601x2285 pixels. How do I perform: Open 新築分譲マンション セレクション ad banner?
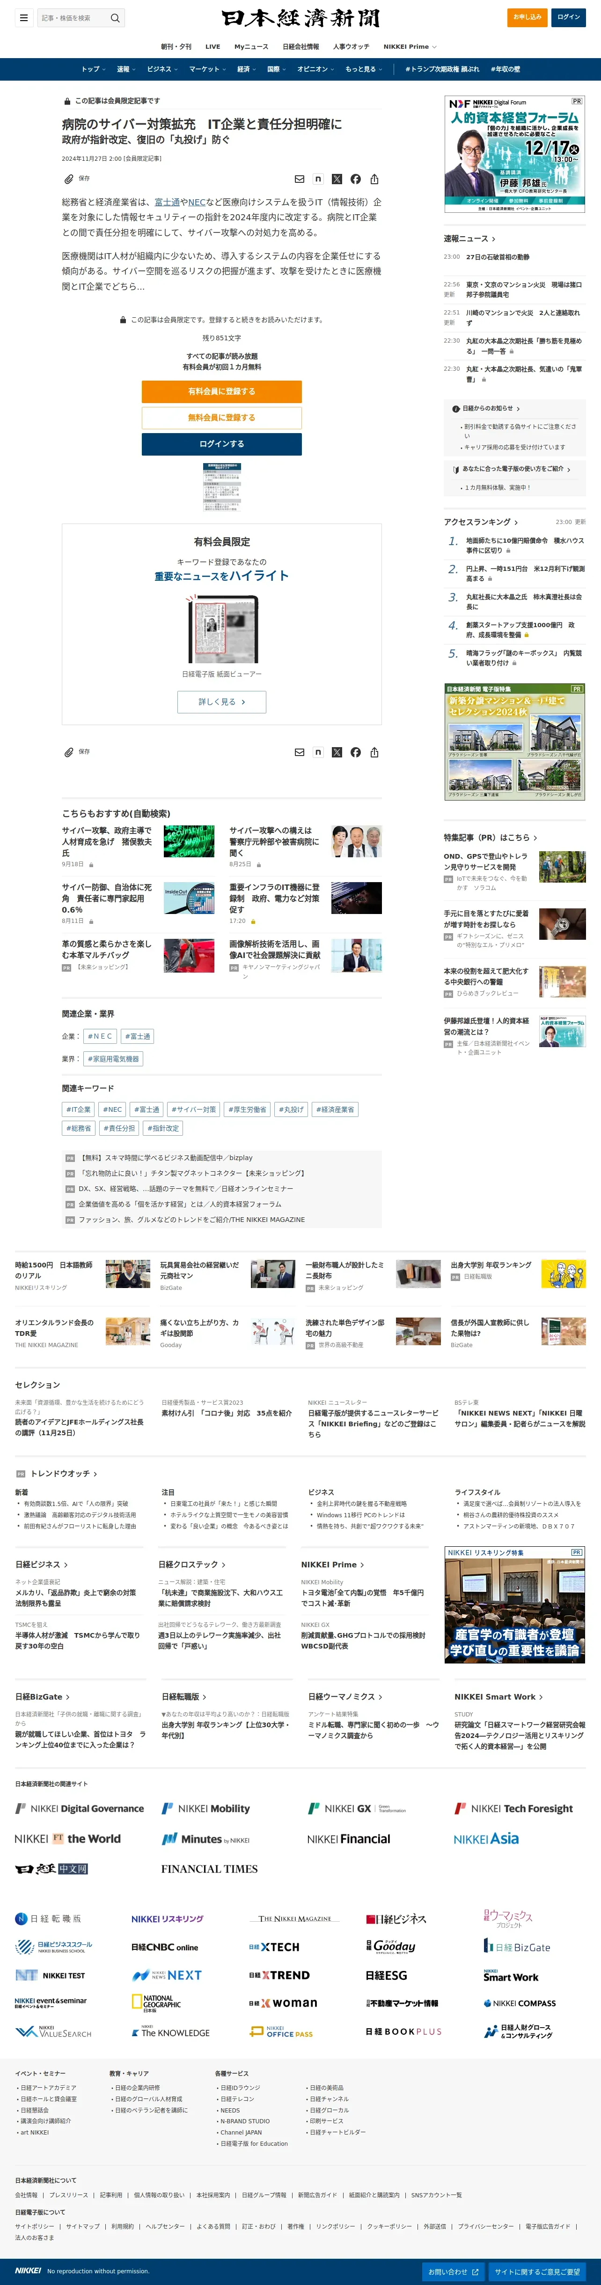(x=515, y=742)
